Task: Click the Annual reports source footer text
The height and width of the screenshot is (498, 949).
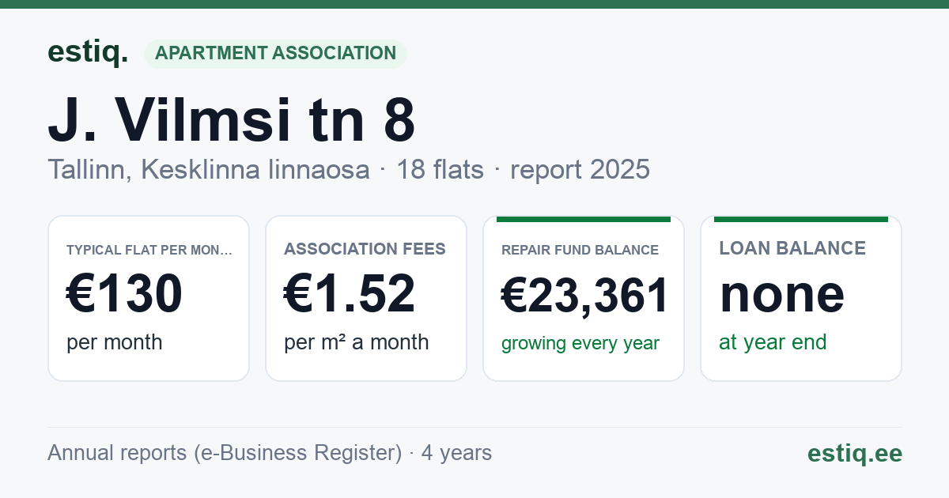Action: [270, 453]
